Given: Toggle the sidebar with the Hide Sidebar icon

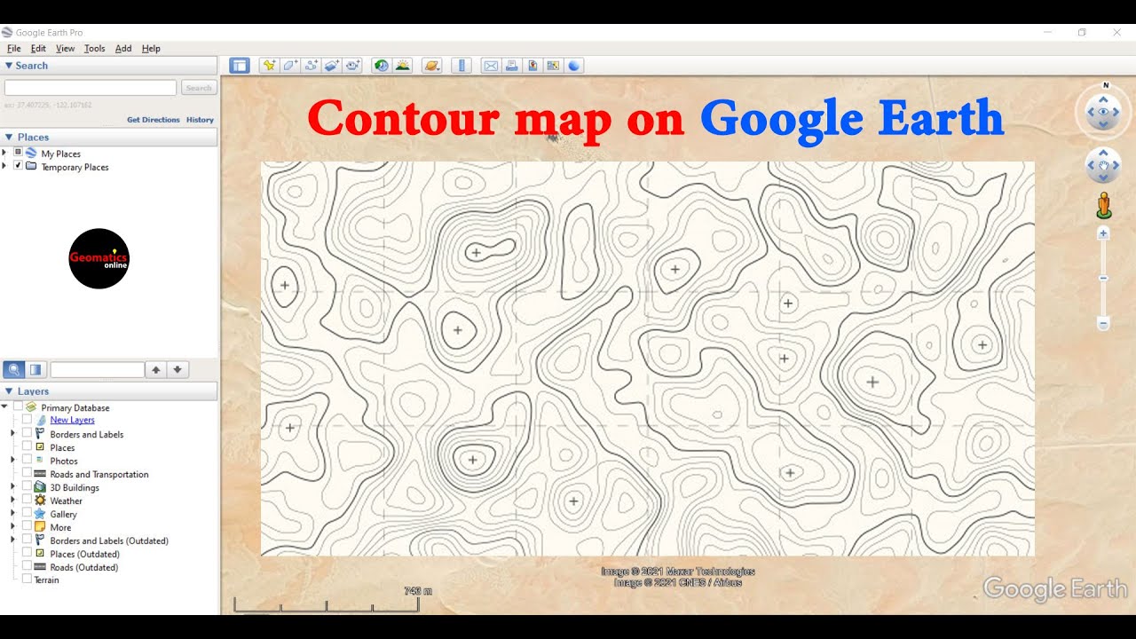Looking at the screenshot, I should click(x=240, y=65).
